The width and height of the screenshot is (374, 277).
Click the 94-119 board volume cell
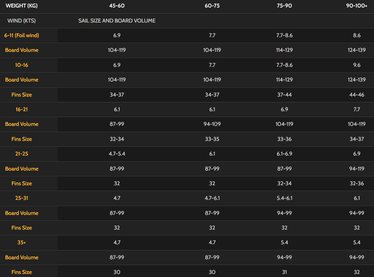357,169
